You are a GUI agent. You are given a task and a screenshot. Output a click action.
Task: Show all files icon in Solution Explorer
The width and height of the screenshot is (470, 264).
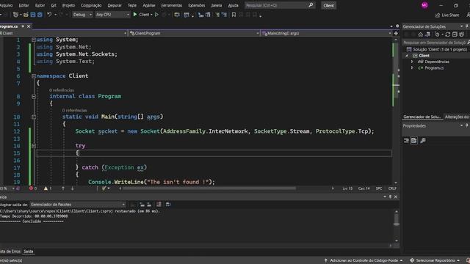(x=462, y=34)
